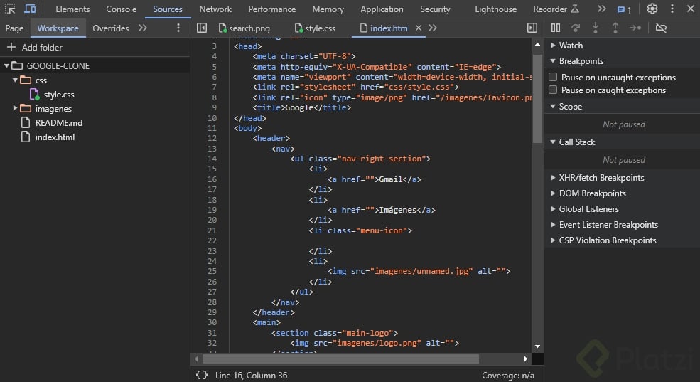Open README.md in file tree
This screenshot has height=382, width=700.
(58, 123)
